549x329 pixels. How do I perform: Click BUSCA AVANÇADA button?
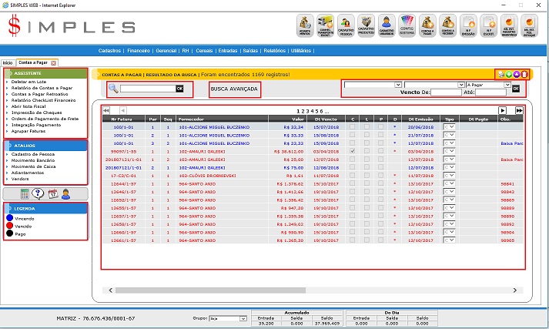(234, 89)
